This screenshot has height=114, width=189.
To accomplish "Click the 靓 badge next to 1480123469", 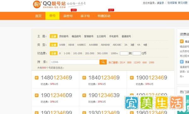I will coord(37,78).
